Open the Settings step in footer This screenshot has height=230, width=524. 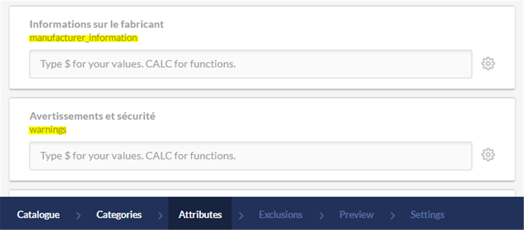tap(427, 215)
